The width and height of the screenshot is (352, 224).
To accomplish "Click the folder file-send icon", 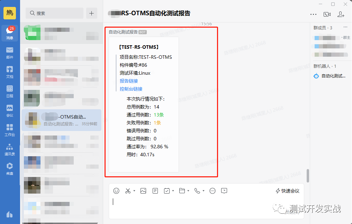I will (182, 191).
